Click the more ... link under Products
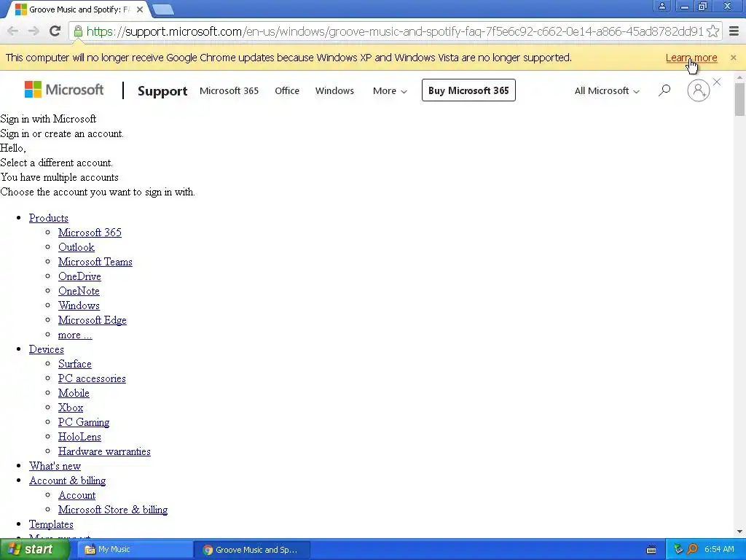746x560 pixels. [x=75, y=335]
